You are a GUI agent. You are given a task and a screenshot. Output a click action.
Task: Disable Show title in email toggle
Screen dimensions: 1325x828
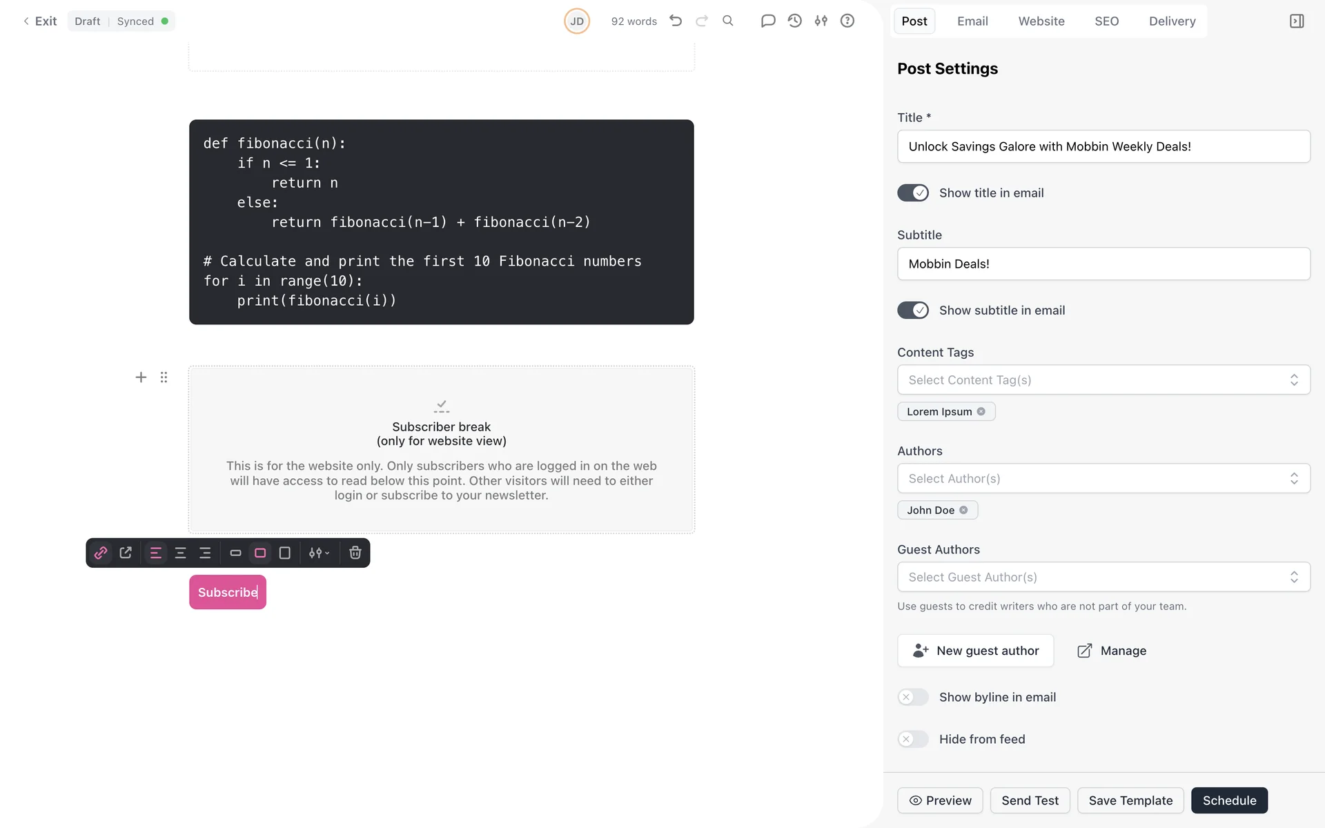[x=912, y=193]
